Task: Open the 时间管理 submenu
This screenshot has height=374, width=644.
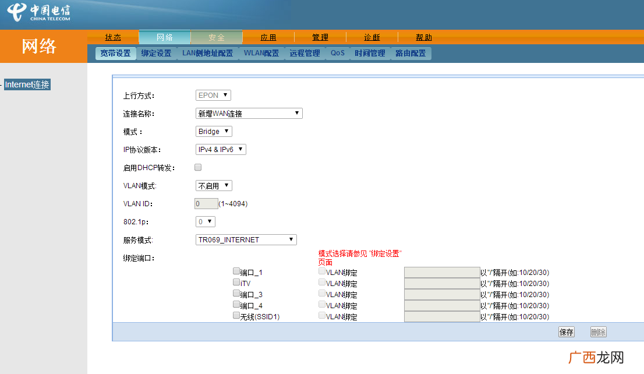Action: [370, 54]
